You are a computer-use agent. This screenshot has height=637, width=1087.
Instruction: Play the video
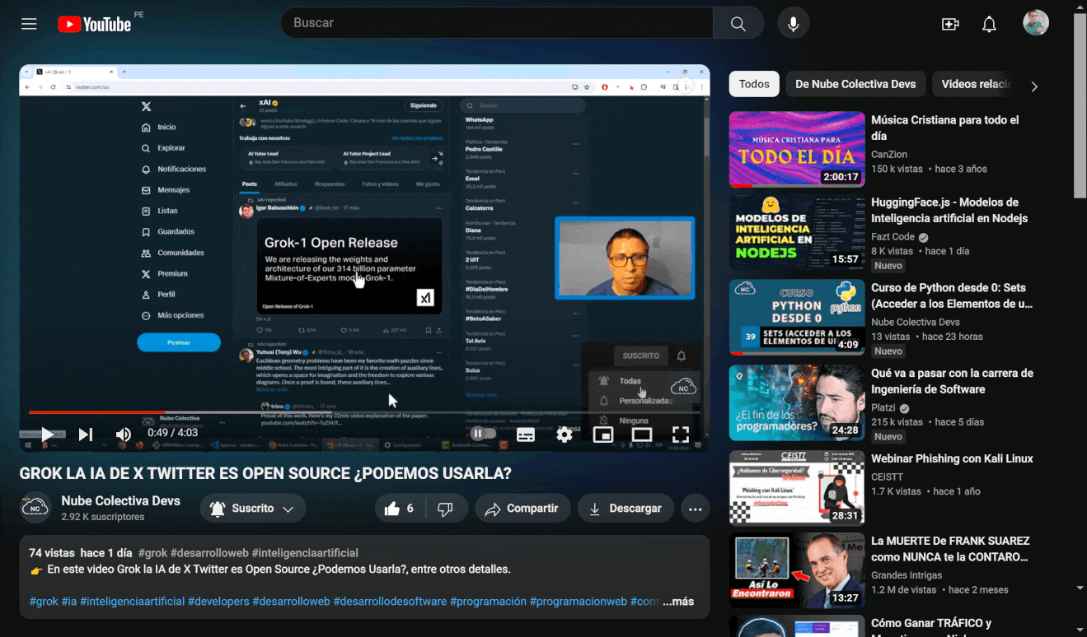coord(47,434)
